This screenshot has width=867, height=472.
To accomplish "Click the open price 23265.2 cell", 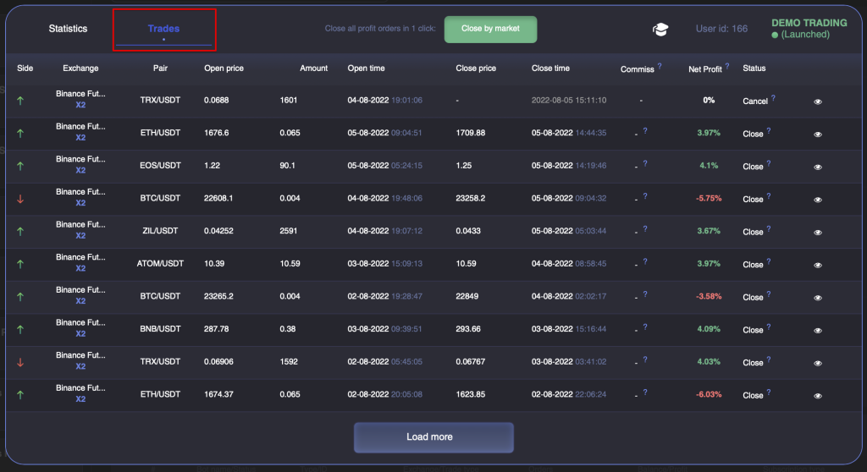I will [218, 296].
